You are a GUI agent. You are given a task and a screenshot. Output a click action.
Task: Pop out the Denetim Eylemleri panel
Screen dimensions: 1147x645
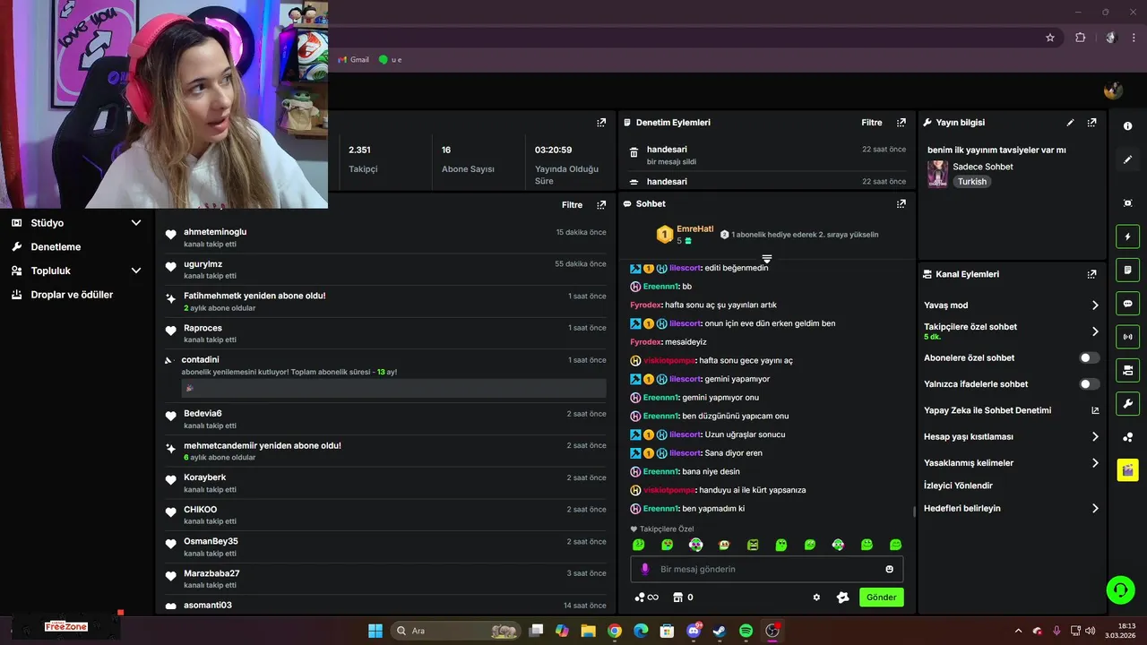point(901,123)
